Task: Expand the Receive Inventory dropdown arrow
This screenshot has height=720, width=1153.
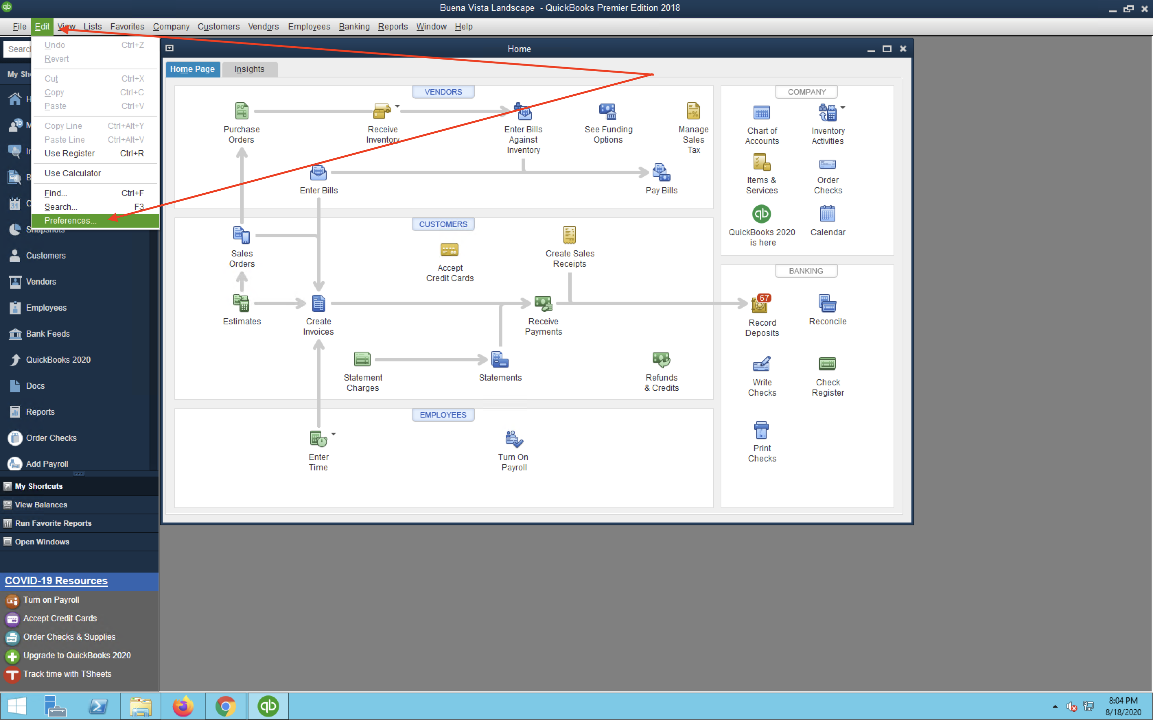Action: tap(397, 106)
